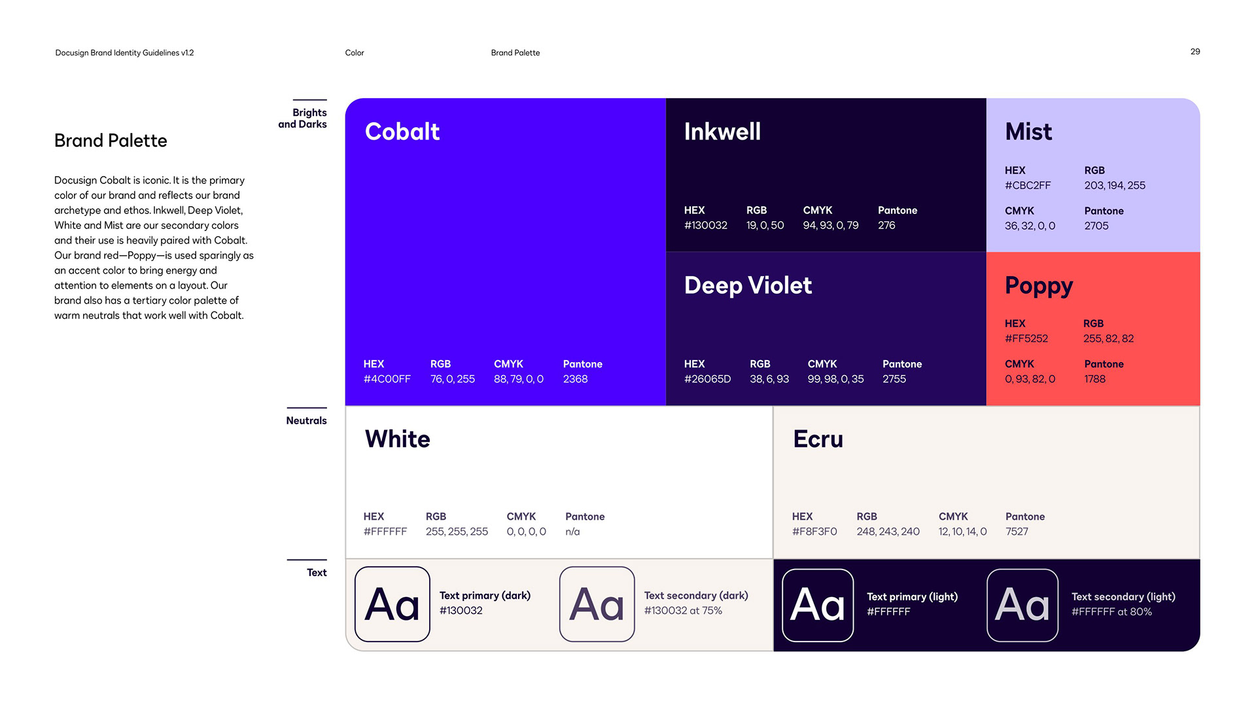Click the page number 29
The height and width of the screenshot is (707, 1256).
click(1195, 52)
